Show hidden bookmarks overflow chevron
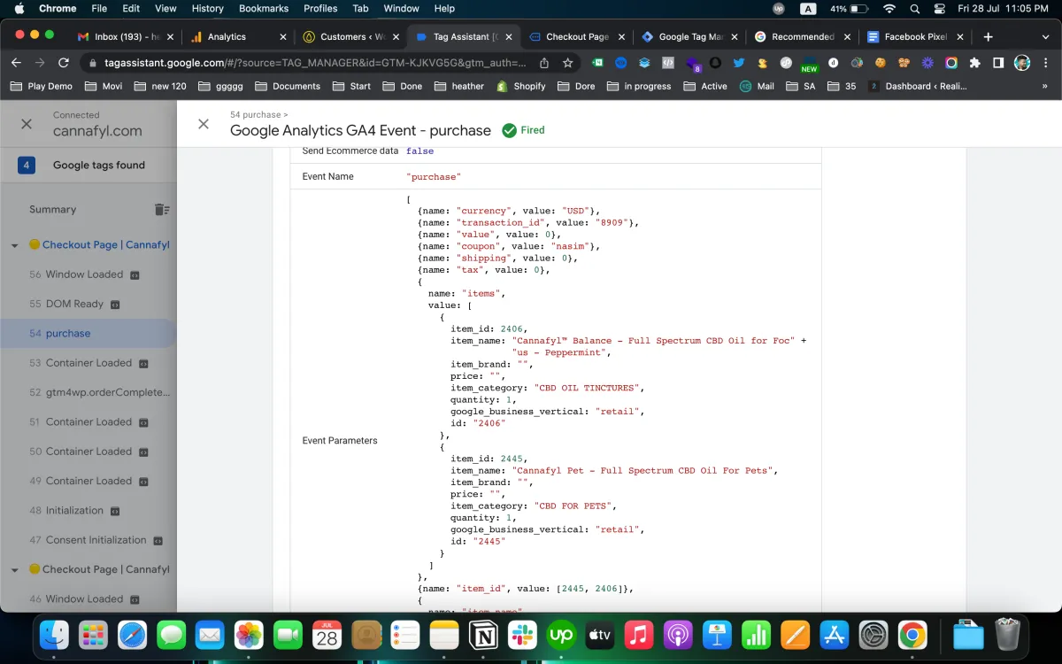 pos(1045,86)
